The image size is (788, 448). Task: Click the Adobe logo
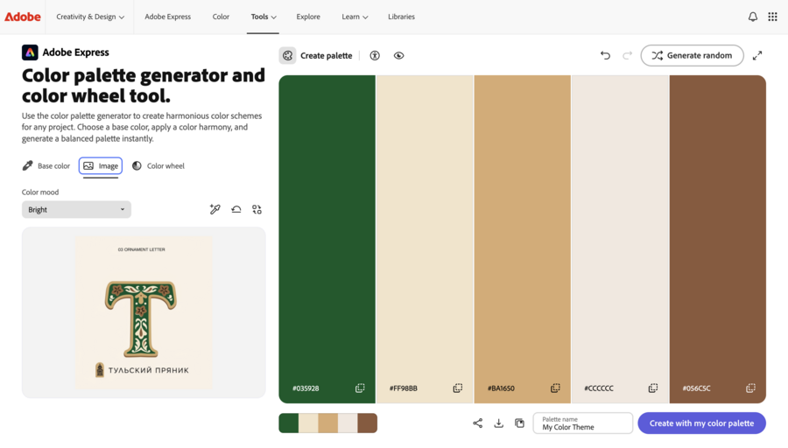point(23,17)
